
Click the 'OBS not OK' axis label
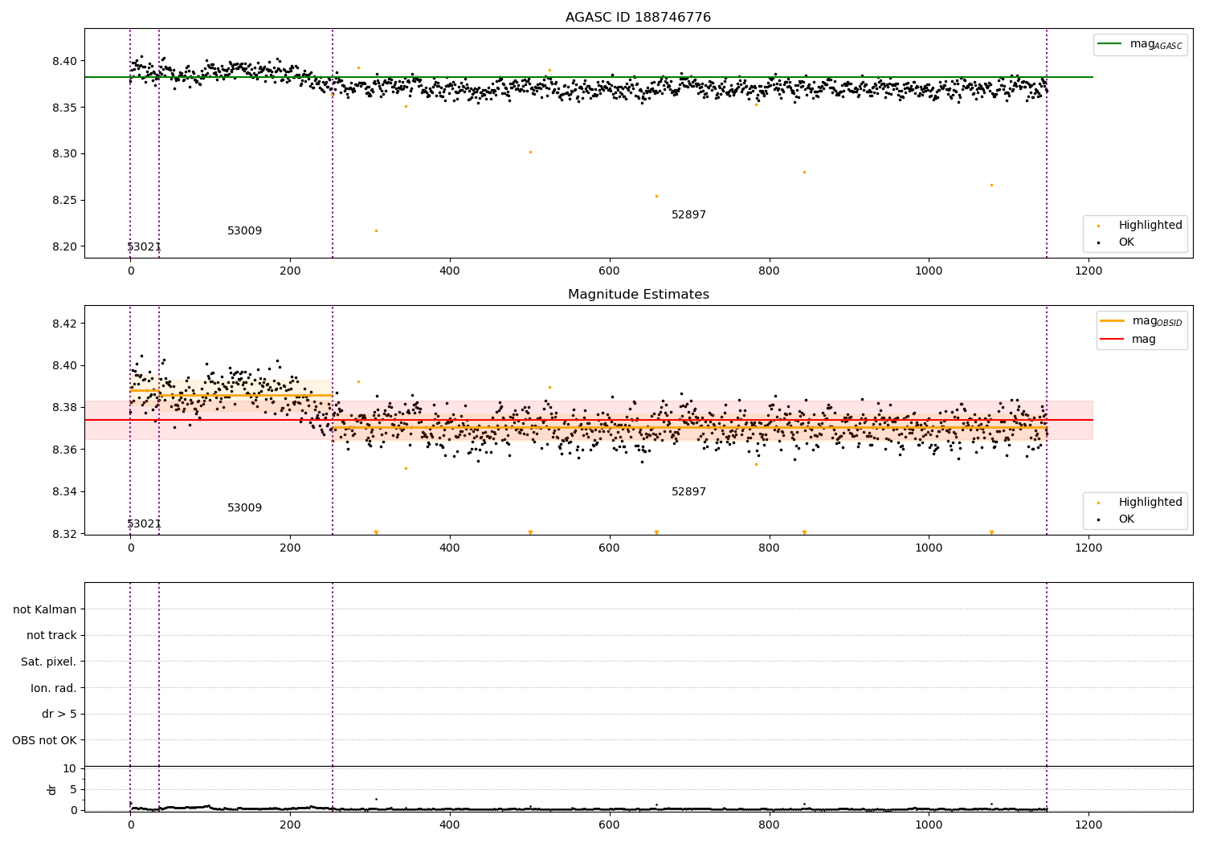coord(45,741)
